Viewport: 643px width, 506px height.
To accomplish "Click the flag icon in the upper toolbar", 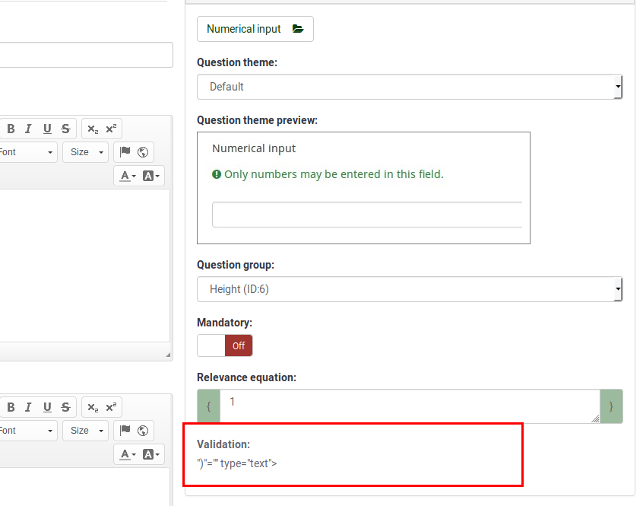I will click(x=125, y=152).
